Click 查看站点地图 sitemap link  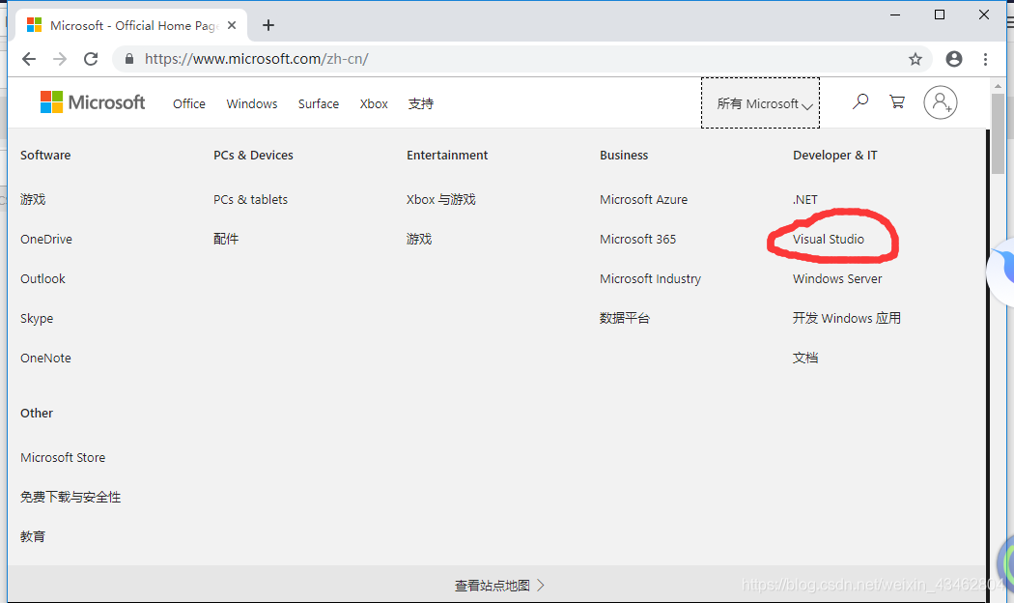[x=499, y=585]
